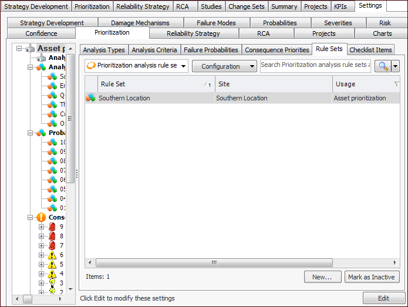Click the panel splitter grip dots
The image size is (408, 307).
[x=77, y=174]
